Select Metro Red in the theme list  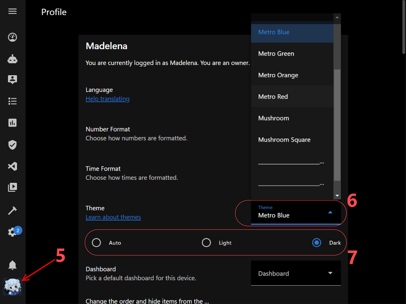[273, 96]
